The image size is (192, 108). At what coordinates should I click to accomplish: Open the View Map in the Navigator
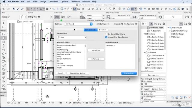point(155,24)
